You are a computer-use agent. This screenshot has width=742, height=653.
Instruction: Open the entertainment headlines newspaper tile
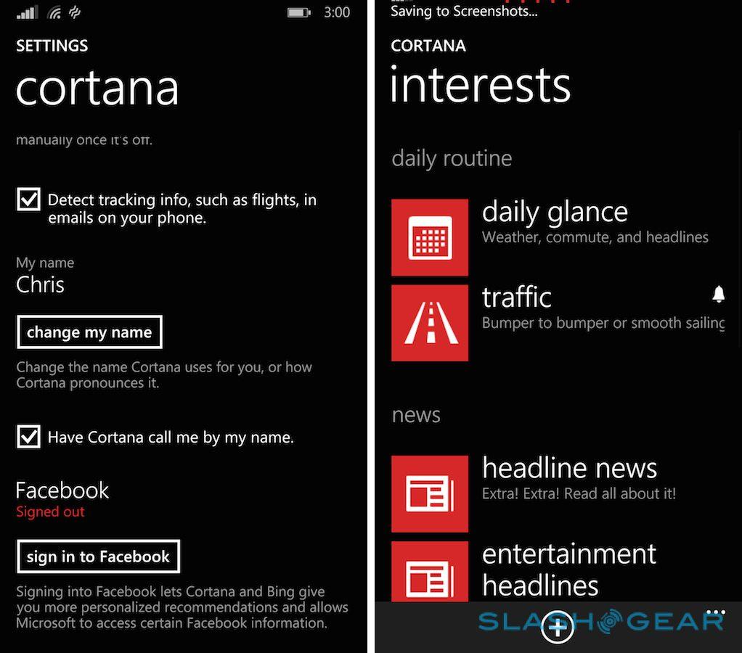(430, 572)
